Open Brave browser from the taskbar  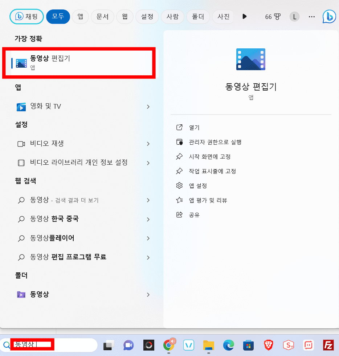268,345
